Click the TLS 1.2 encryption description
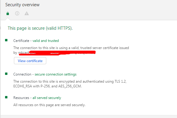Viewport: 177px width, 118px height. pyautogui.click(x=70, y=84)
